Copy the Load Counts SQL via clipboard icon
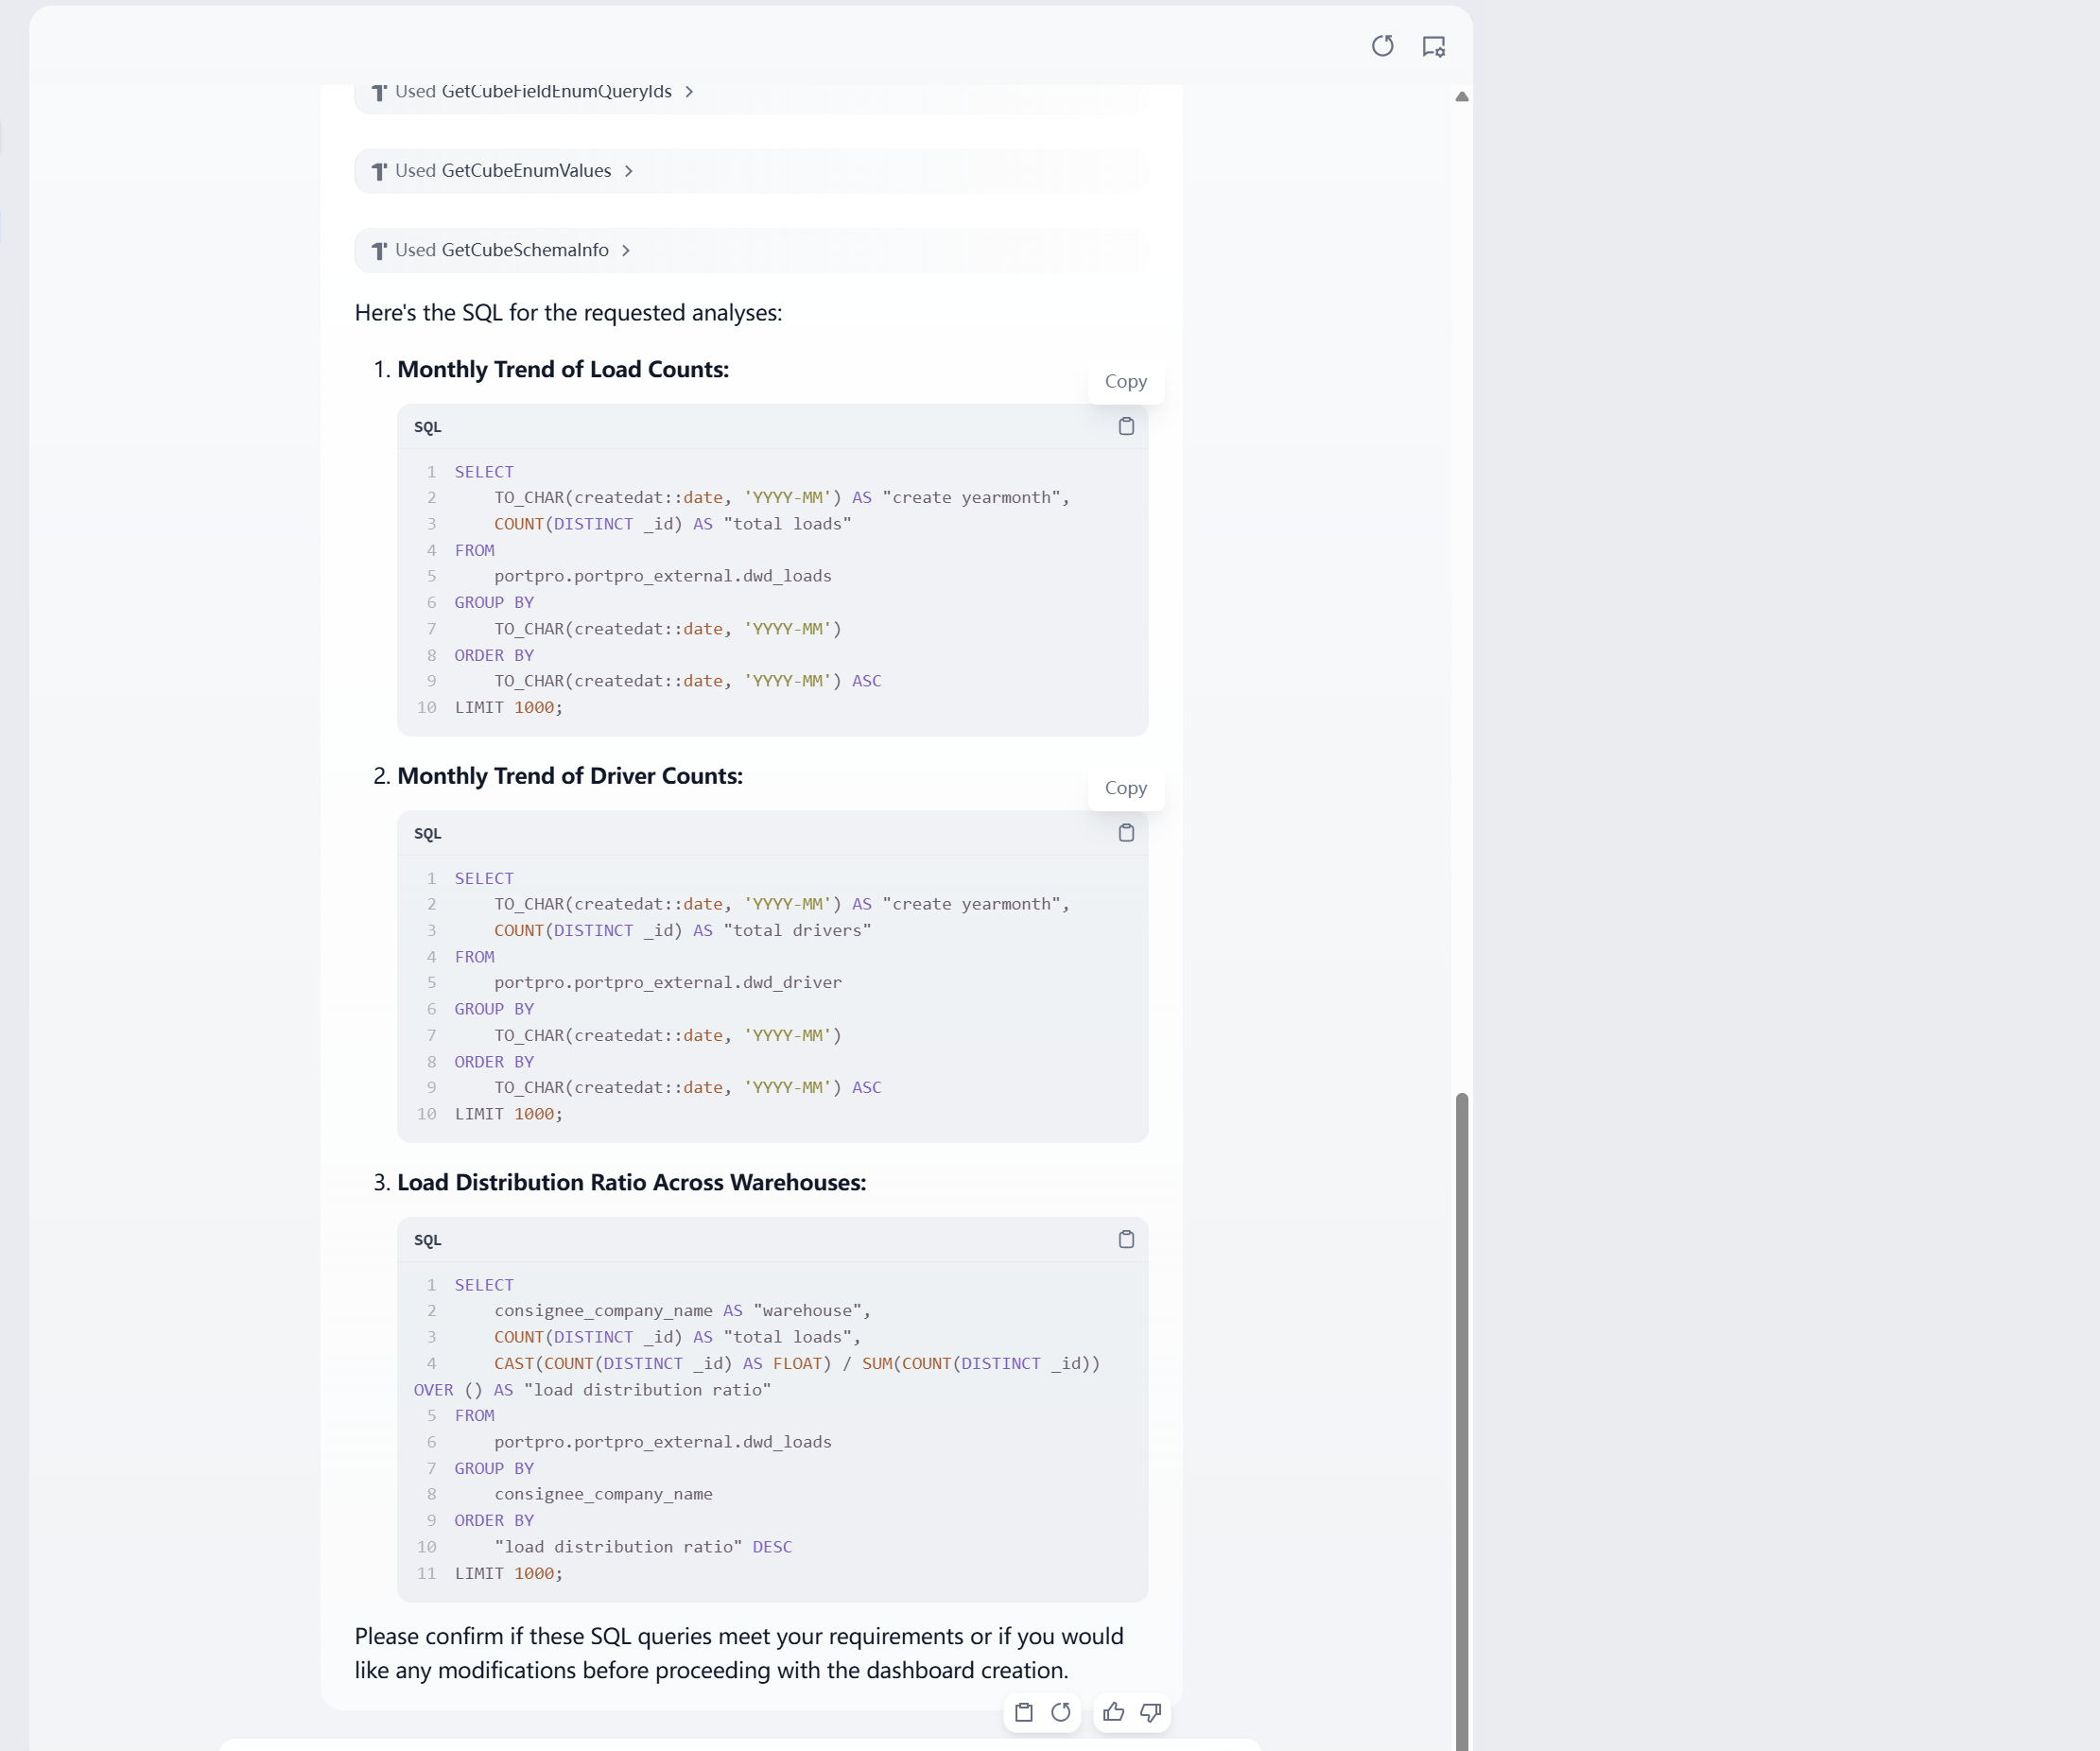 [1126, 426]
